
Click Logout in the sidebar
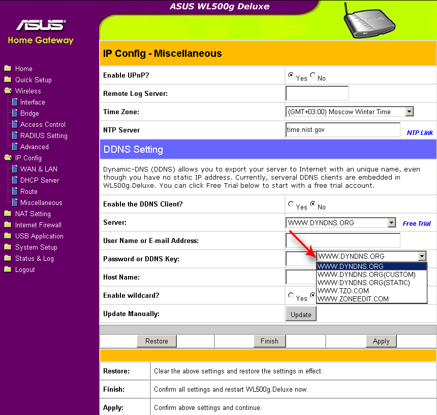[25, 270]
